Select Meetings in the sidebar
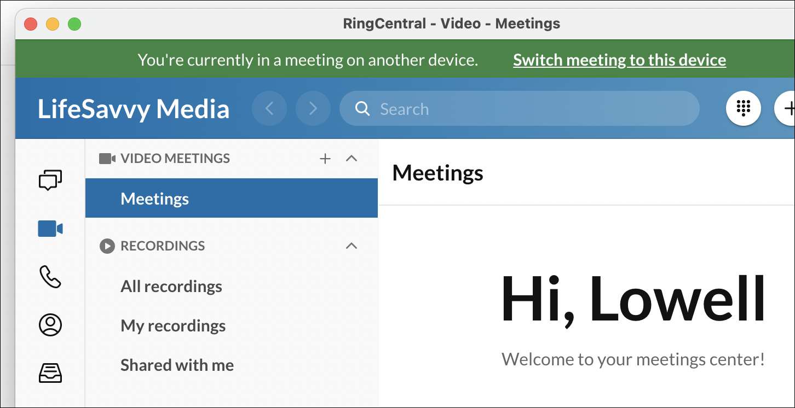795x408 pixels. 155,199
